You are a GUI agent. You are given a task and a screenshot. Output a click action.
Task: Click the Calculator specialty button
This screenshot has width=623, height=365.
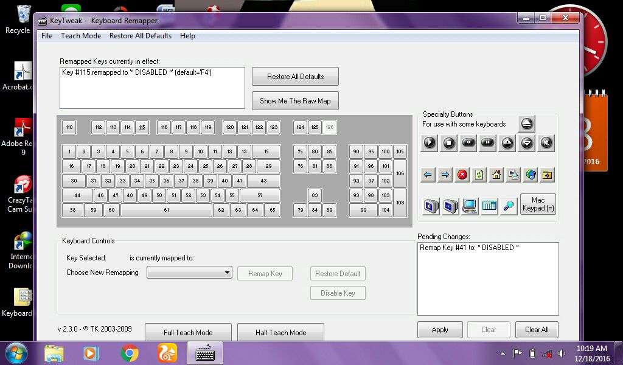489,206
